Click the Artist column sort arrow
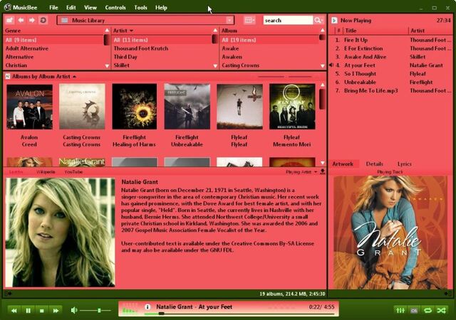This screenshot has width=456, height=320. point(131,31)
